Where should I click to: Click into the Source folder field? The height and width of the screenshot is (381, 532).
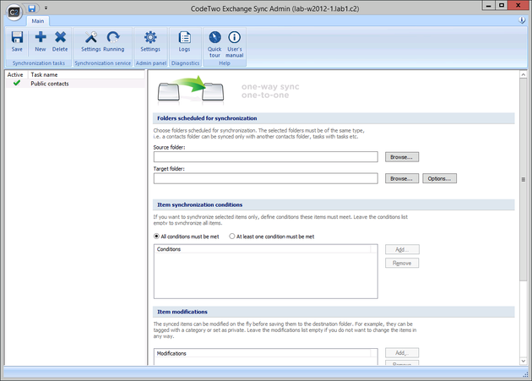pyautogui.click(x=266, y=157)
